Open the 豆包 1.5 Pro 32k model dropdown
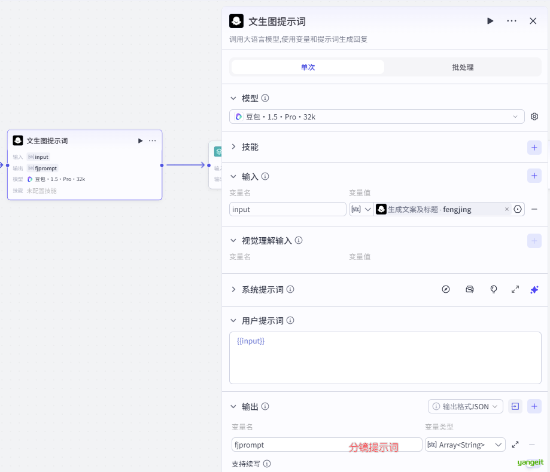The height and width of the screenshot is (472, 550). (376, 117)
